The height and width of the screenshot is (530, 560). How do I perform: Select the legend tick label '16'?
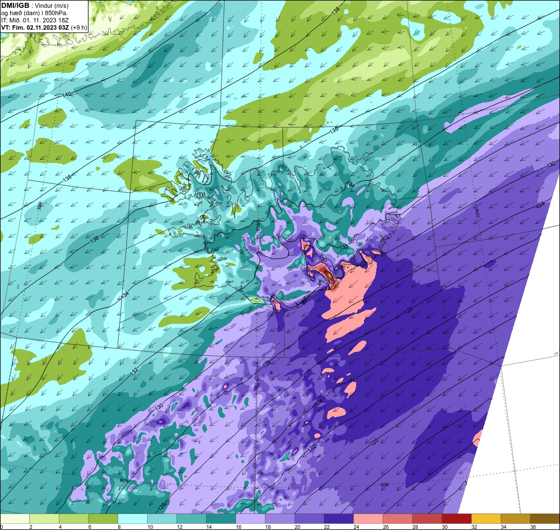(238, 527)
